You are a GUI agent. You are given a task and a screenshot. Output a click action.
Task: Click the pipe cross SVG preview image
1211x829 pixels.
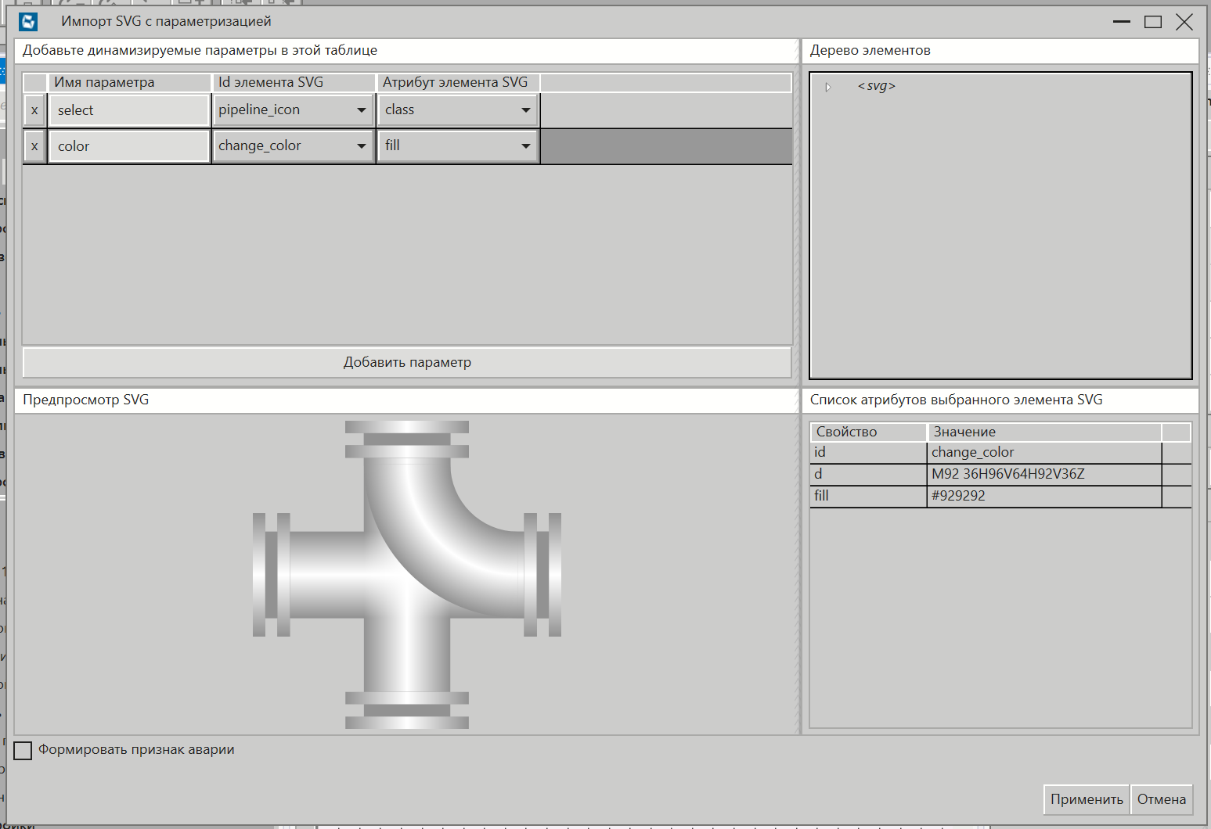pos(407,575)
